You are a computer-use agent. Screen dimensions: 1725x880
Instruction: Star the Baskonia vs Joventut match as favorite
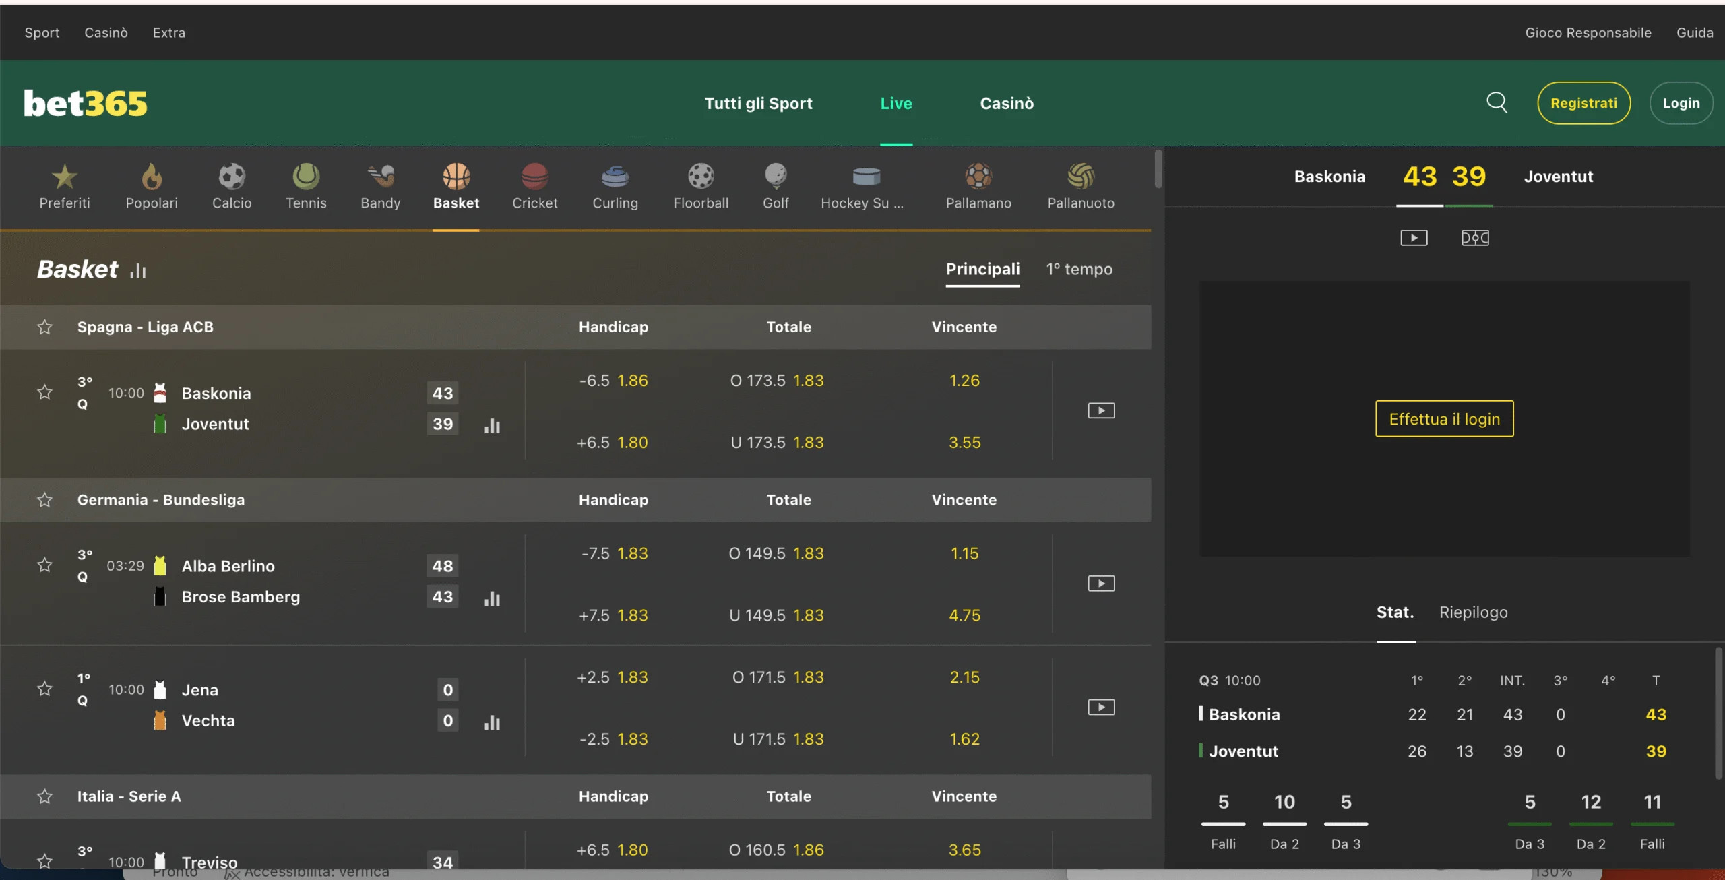(44, 392)
